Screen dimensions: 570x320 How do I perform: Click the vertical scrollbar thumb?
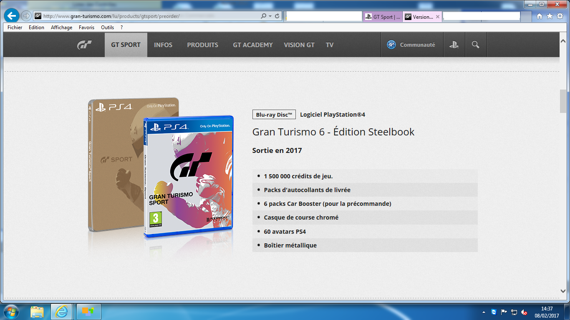pyautogui.click(x=563, y=101)
